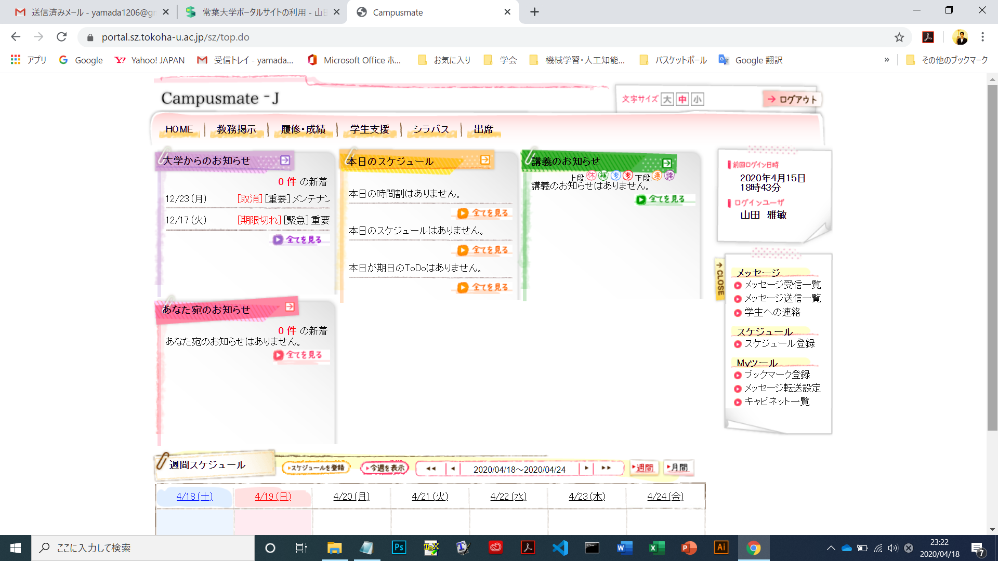The width and height of the screenshot is (998, 561).
Task: Expand the 大学からのお知らせ panel arrow icon
Action: [x=285, y=161]
